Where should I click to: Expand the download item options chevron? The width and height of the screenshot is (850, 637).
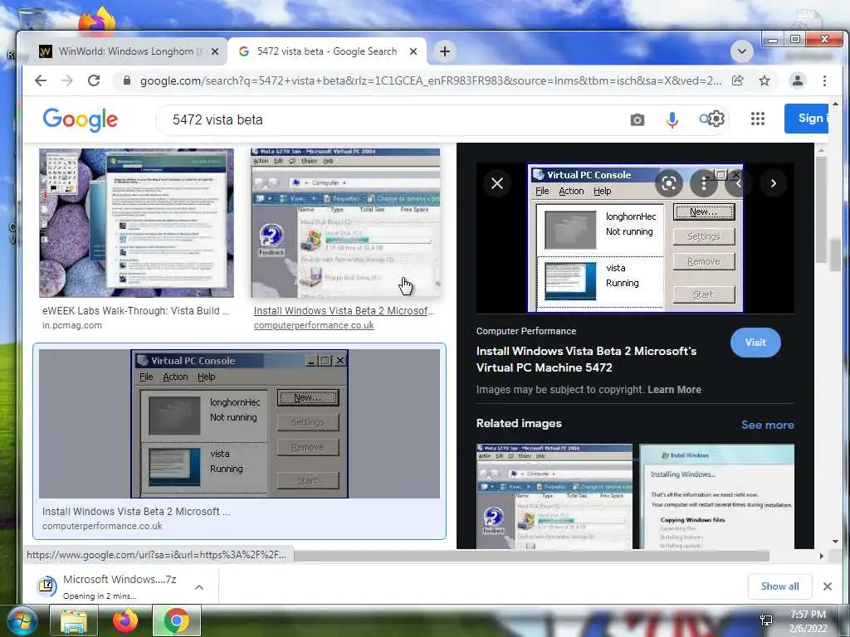tap(199, 586)
